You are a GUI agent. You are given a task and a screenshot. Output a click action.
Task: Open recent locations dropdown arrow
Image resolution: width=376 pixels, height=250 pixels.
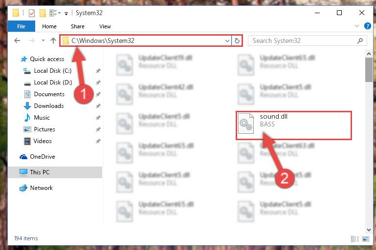pyautogui.click(x=43, y=41)
